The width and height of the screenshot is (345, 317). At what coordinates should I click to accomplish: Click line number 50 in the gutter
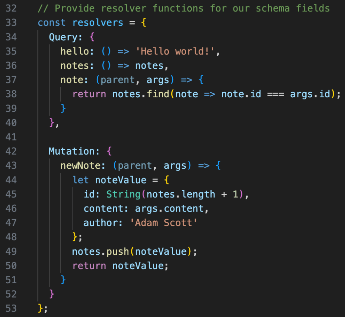(11, 266)
